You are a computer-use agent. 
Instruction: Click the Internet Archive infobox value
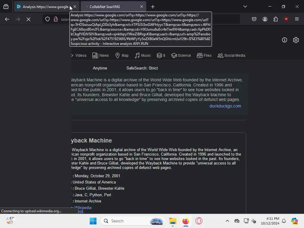click(x=88, y=201)
